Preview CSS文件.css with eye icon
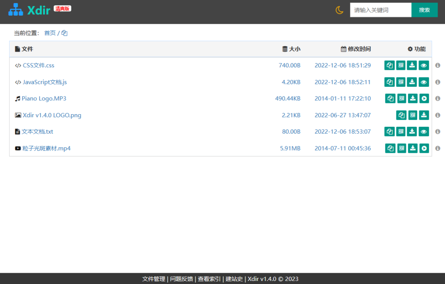This screenshot has height=284, width=445. (424, 65)
